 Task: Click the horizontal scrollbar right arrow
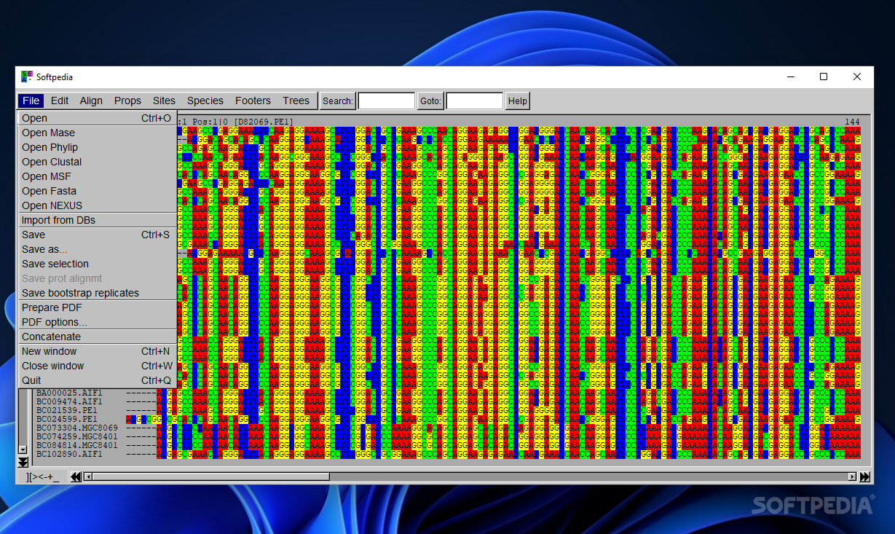tap(852, 477)
